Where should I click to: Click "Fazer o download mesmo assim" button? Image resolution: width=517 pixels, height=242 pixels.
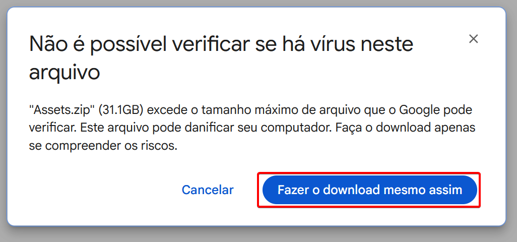click(x=370, y=190)
